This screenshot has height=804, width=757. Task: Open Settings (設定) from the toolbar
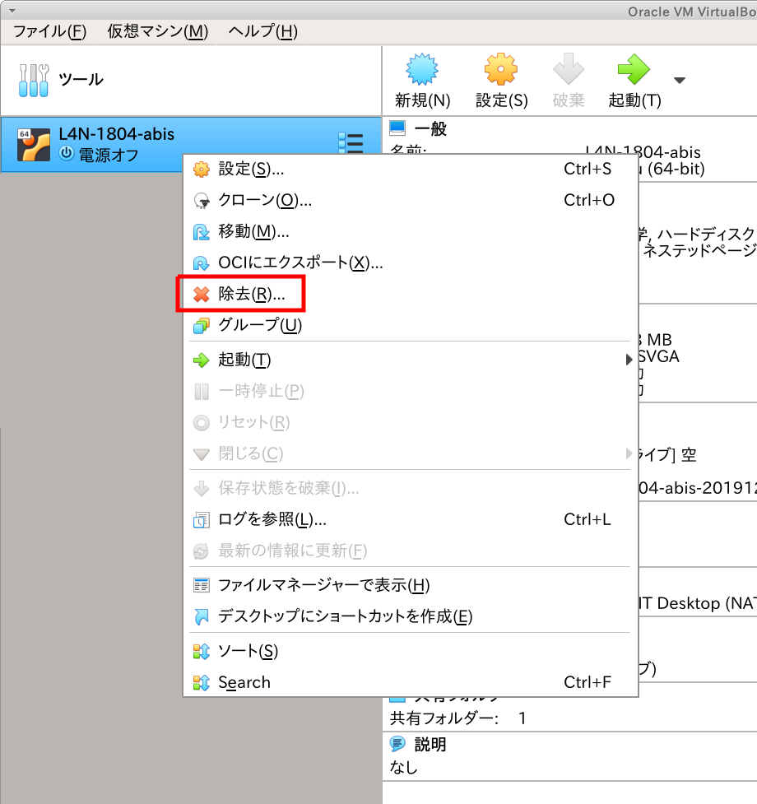501,72
